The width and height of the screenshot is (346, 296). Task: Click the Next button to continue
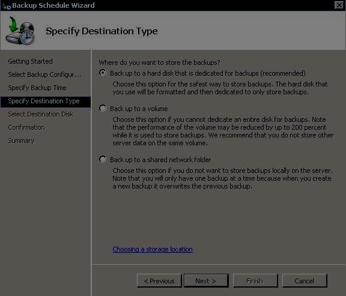[x=206, y=281]
